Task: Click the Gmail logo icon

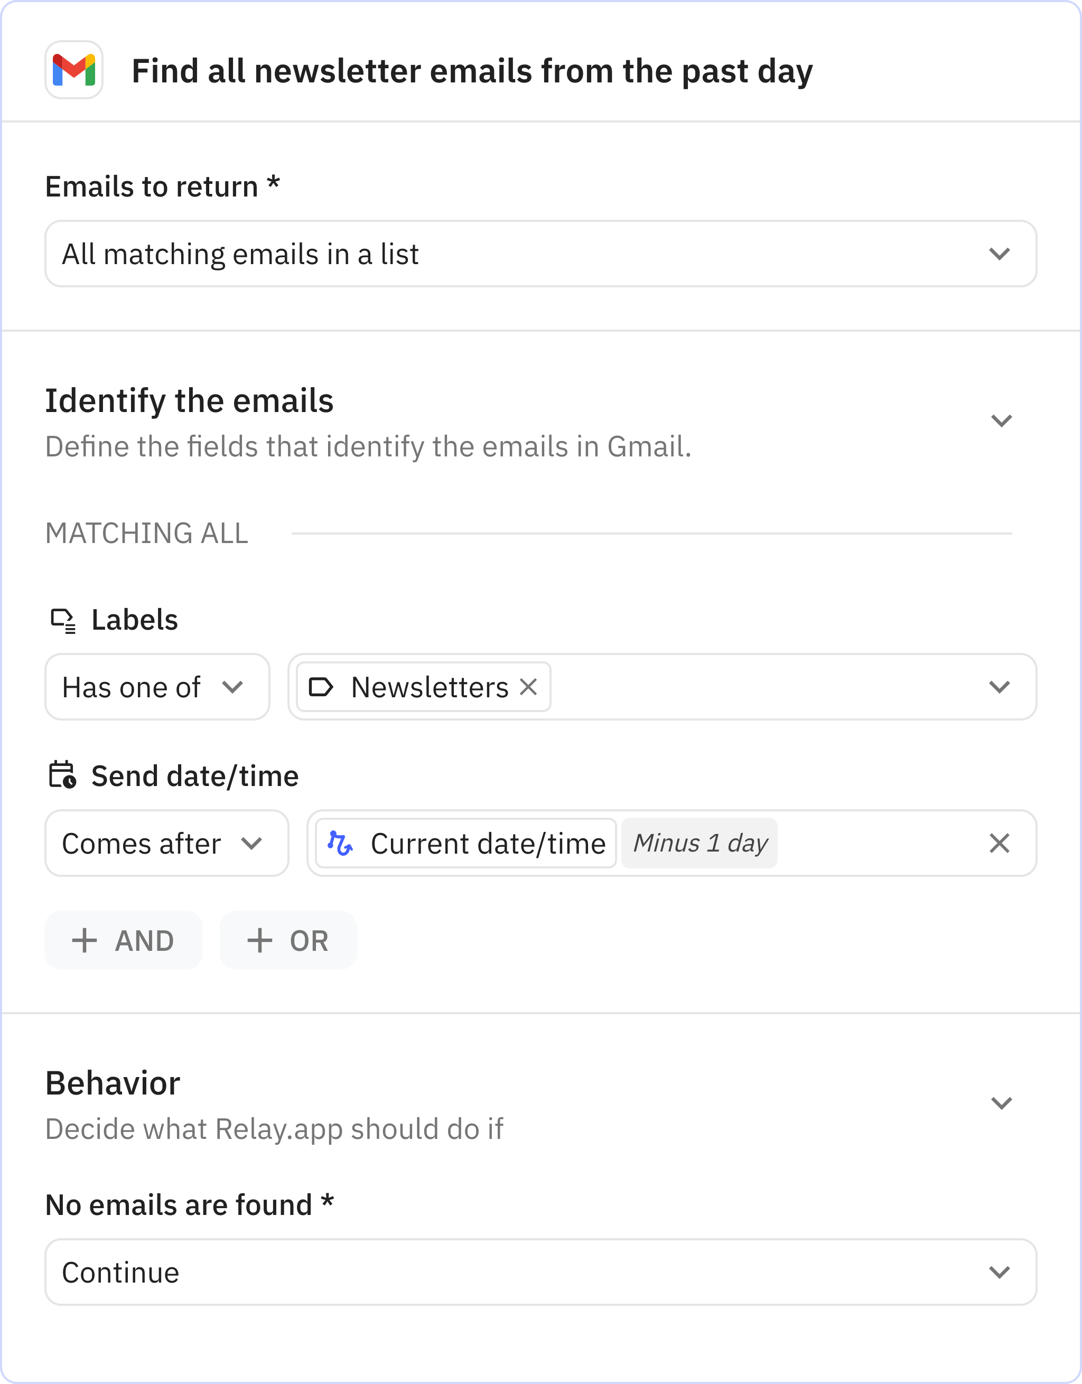Action: point(73,70)
